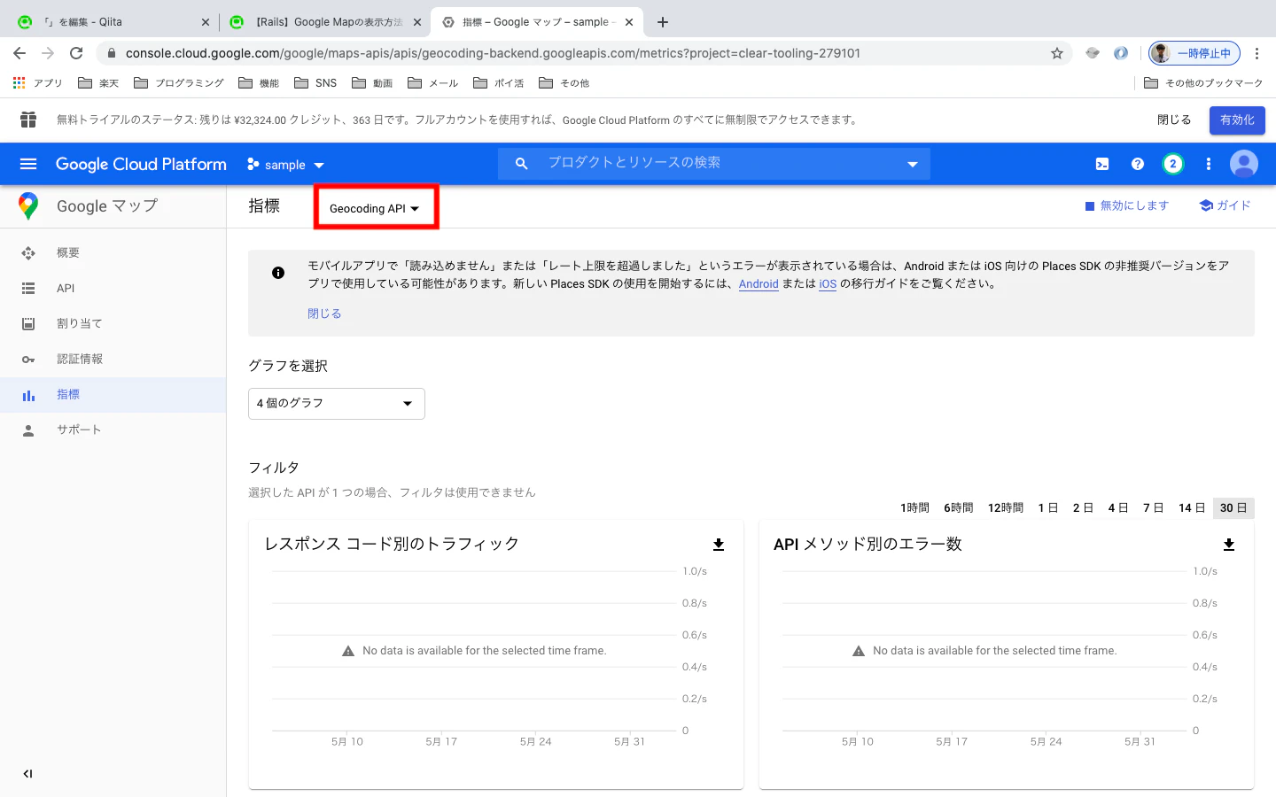Select the 7 日 time range
This screenshot has width=1276, height=797.
point(1153,508)
